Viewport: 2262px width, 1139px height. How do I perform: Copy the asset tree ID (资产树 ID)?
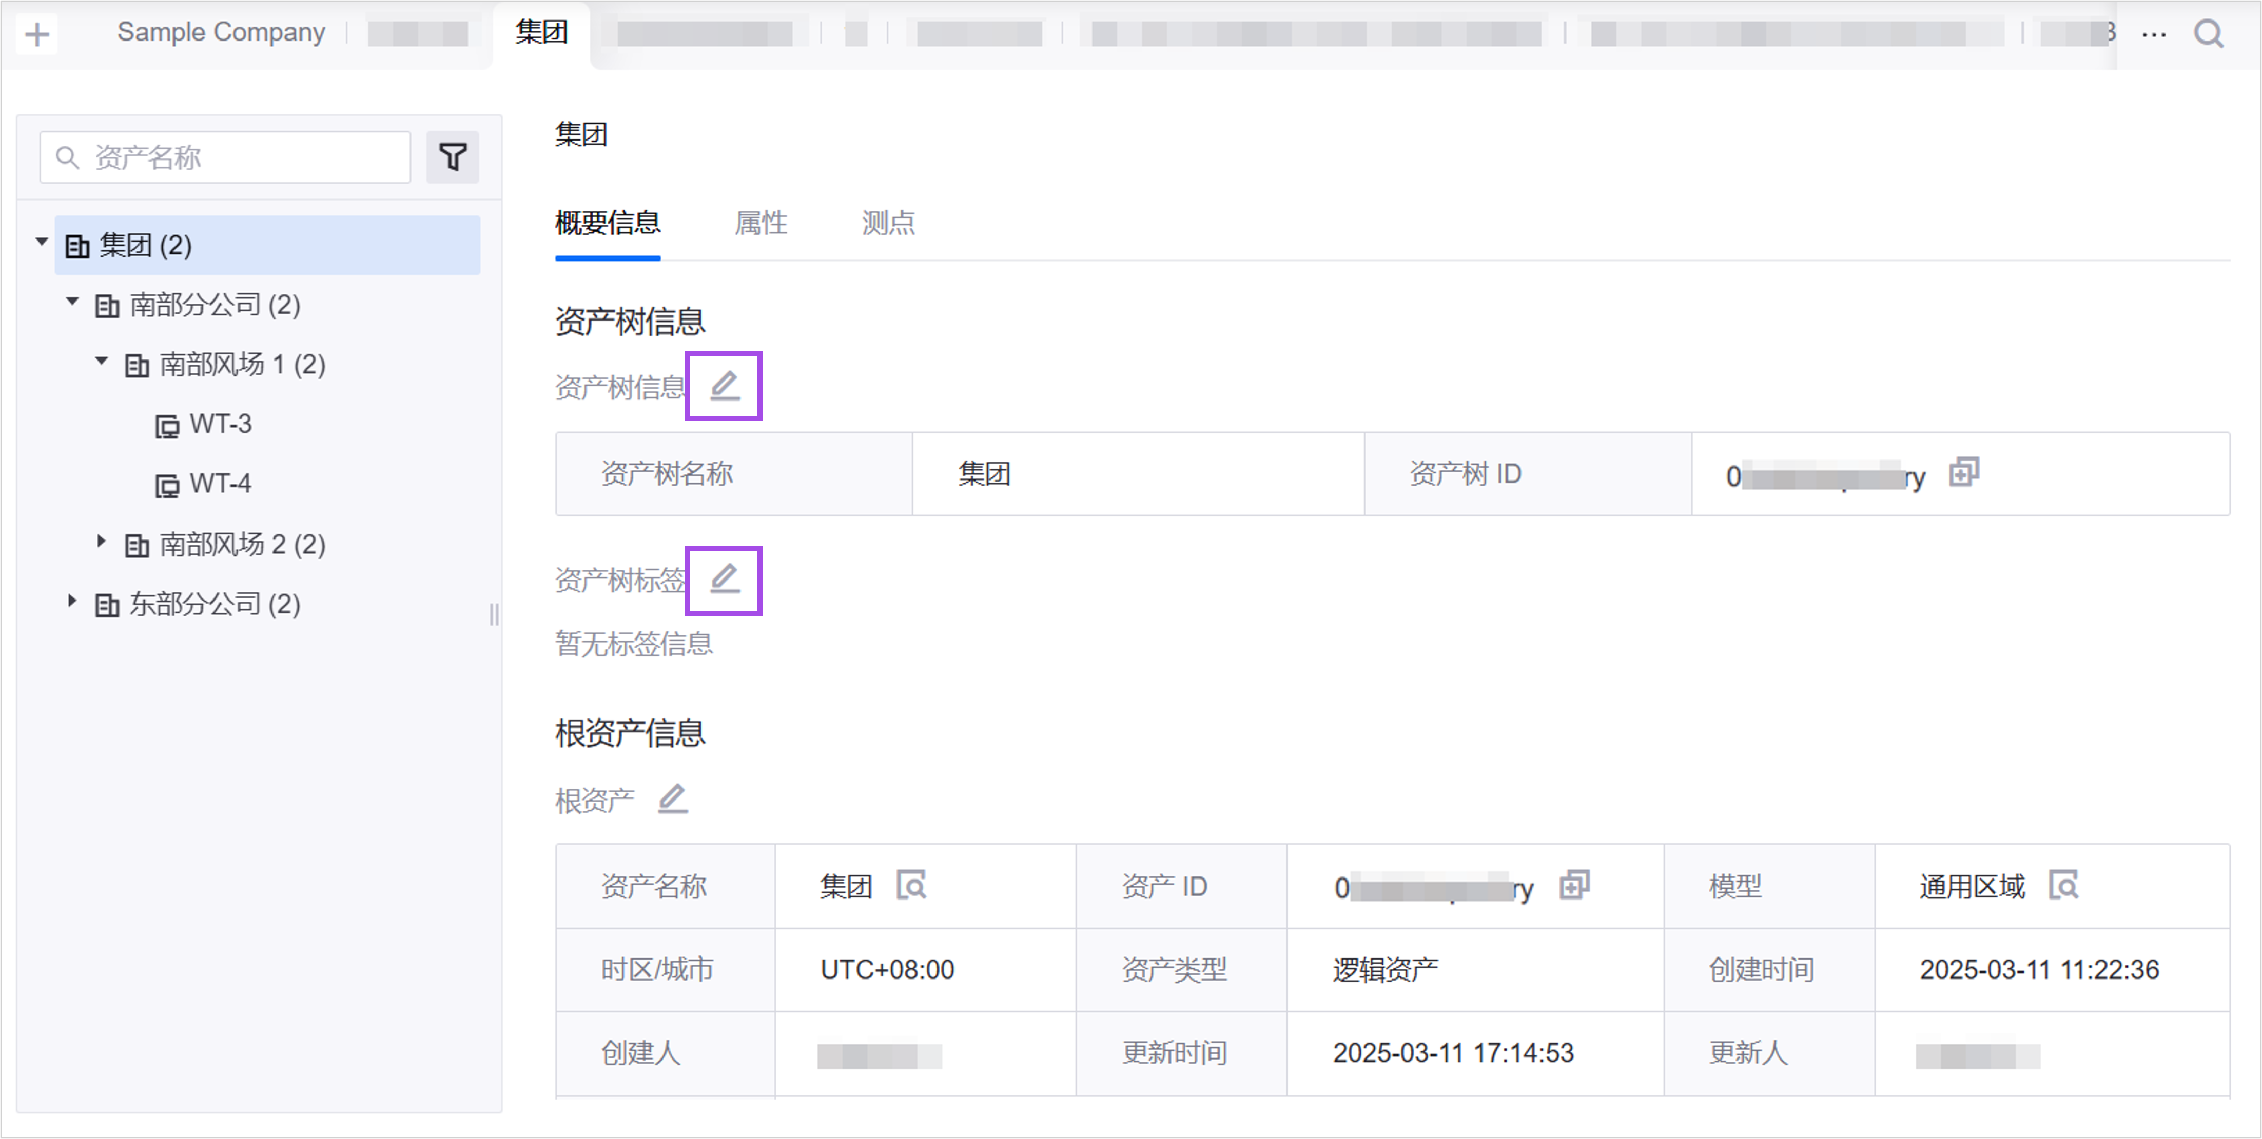(1963, 472)
